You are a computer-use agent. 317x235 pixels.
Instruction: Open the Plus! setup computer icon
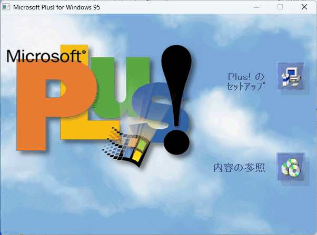pyautogui.click(x=291, y=76)
